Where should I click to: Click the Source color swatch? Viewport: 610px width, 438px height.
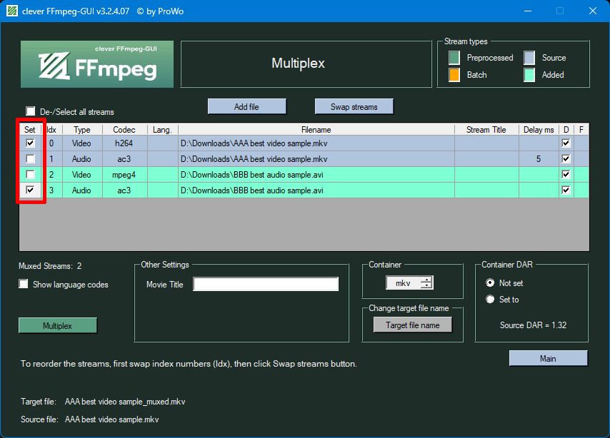tap(529, 58)
